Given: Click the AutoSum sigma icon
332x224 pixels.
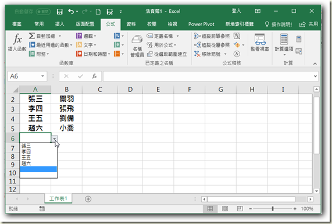Looking at the screenshot, I should tap(32, 35).
